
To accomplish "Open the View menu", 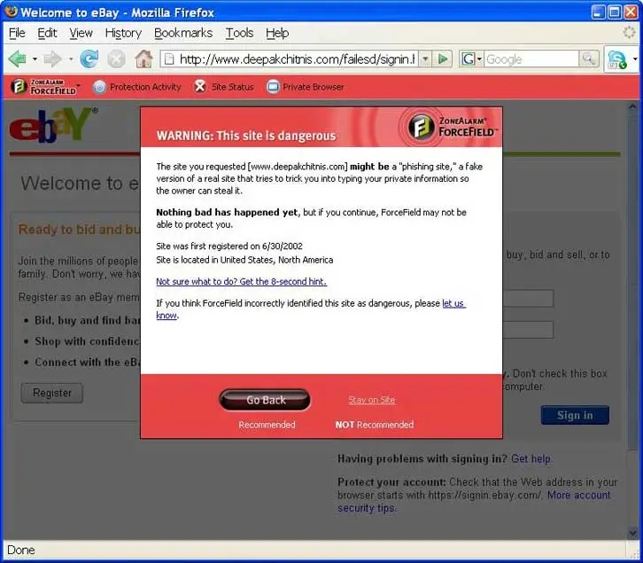I will coord(81,33).
